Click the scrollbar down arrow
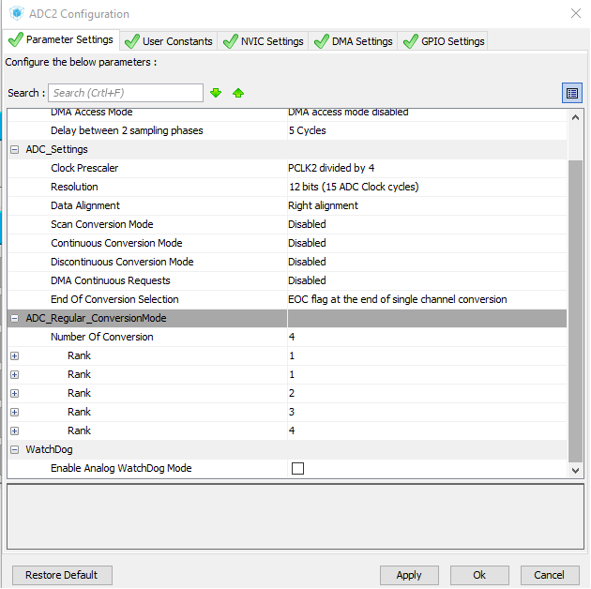 click(575, 470)
